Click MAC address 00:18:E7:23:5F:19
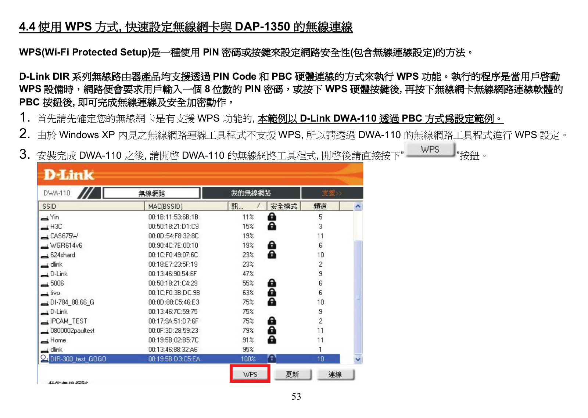 tap(173, 264)
